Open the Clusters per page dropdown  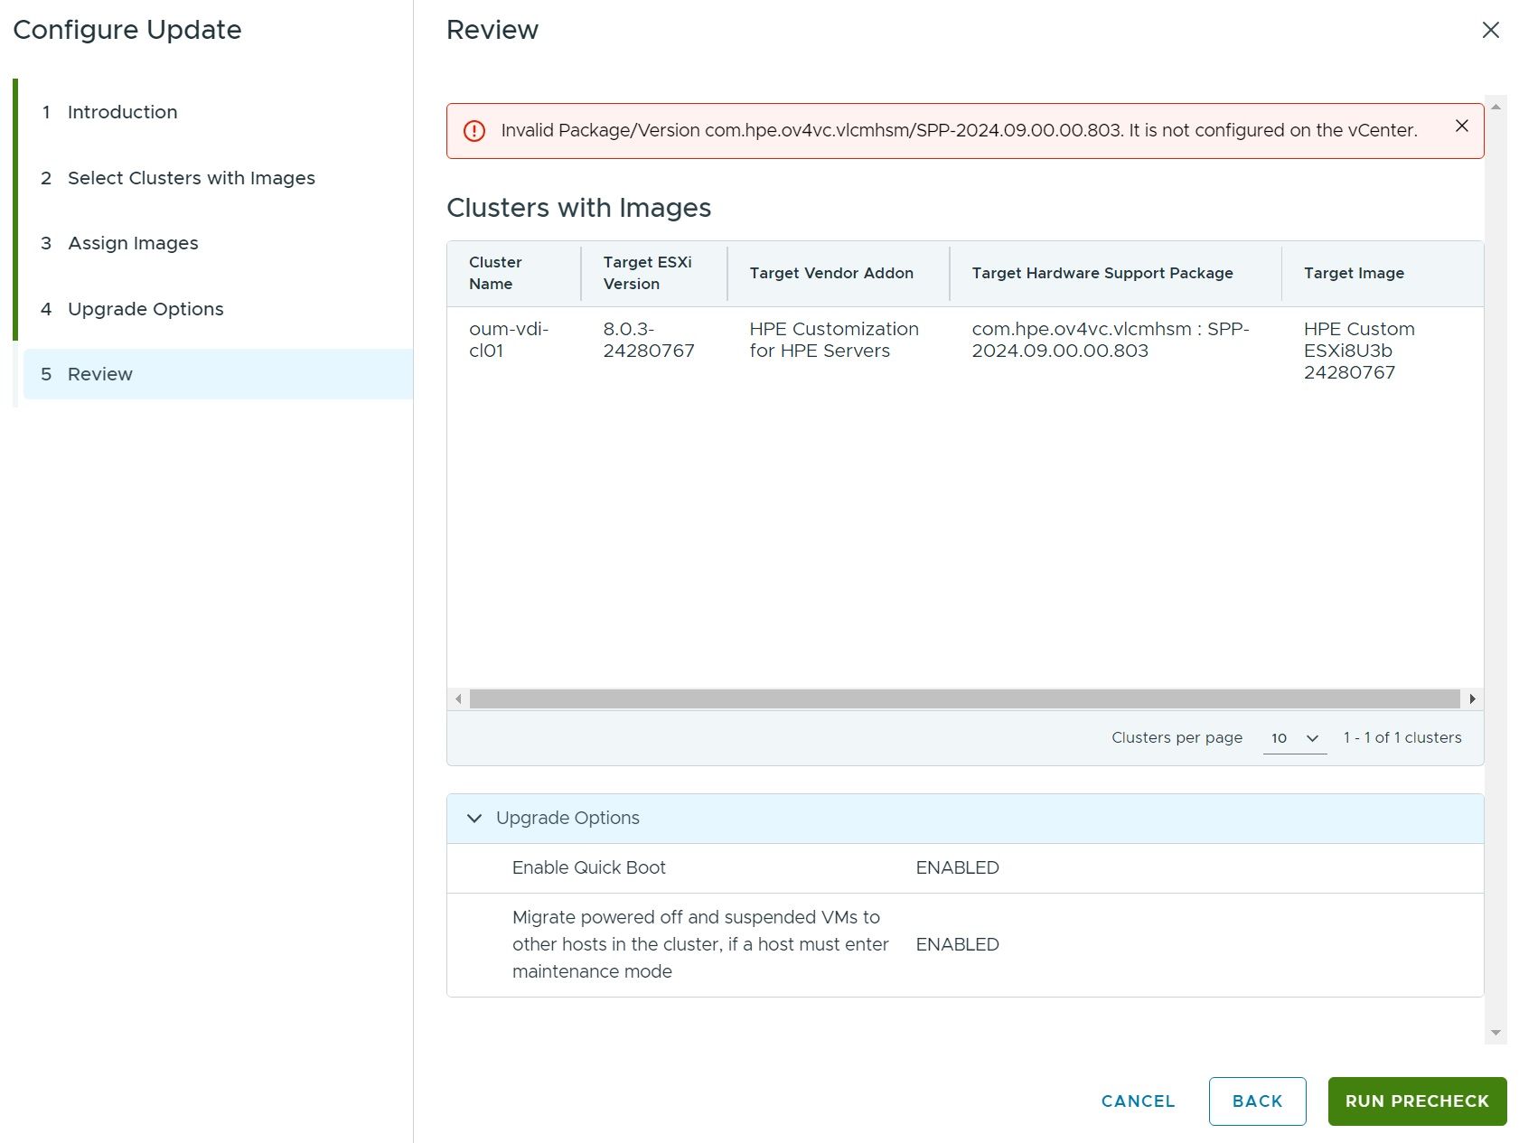pyautogui.click(x=1294, y=738)
